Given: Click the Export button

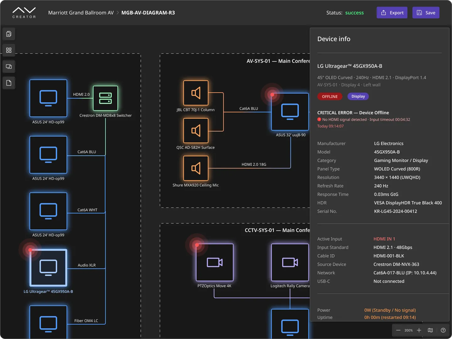Looking at the screenshot, I should [392, 13].
